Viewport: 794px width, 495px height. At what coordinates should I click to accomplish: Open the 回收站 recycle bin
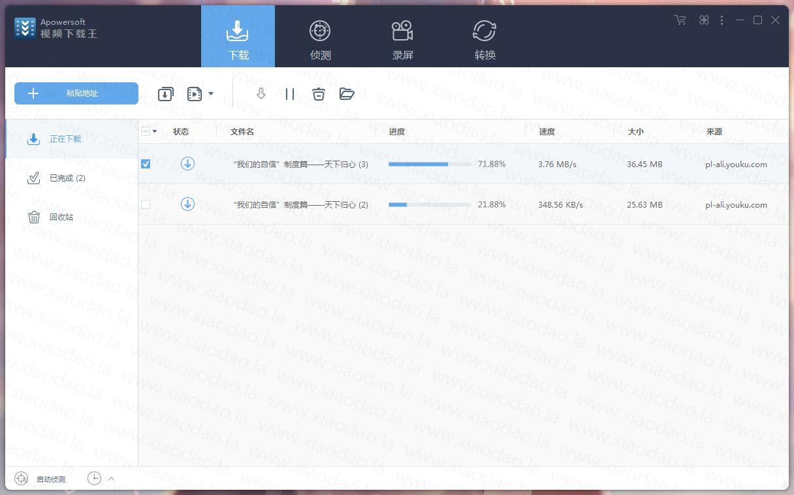point(72,217)
